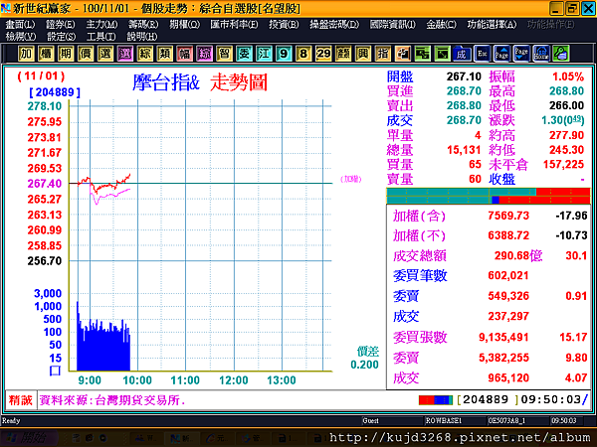The width and height of the screenshot is (597, 447).
Task: Click the 額 toolbar icon
Action: click(x=343, y=54)
